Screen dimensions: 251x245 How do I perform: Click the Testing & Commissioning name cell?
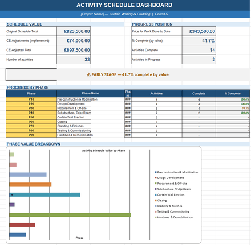click(x=90, y=131)
